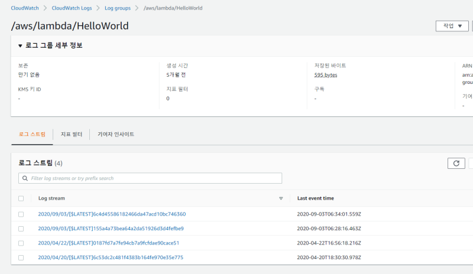Image resolution: width=473 pixels, height=274 pixels.
Task: Open the 지표 필터 tab
Action: click(72, 135)
